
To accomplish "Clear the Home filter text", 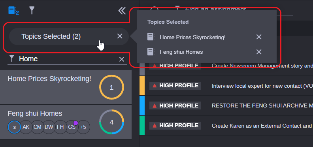I will pos(122,59).
